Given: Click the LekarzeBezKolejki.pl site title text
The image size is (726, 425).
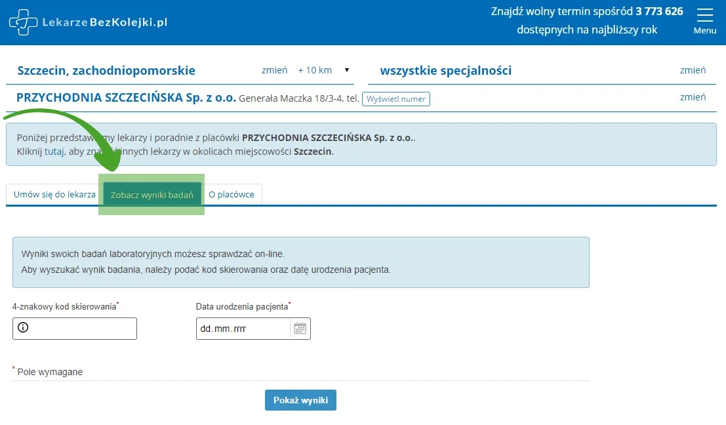Looking at the screenshot, I should point(105,22).
